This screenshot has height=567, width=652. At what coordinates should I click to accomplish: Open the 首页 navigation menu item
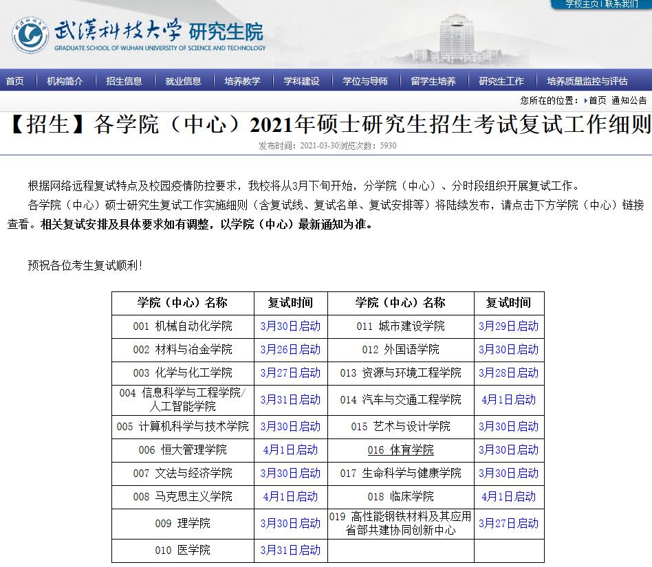click(14, 81)
